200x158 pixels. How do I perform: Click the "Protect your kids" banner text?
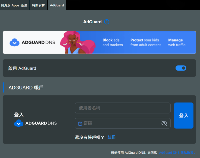point(146,42)
